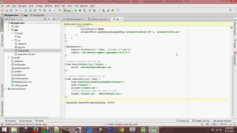237x133 pixels.
Task: Close the app editor tab
Action: (x=121, y=19)
